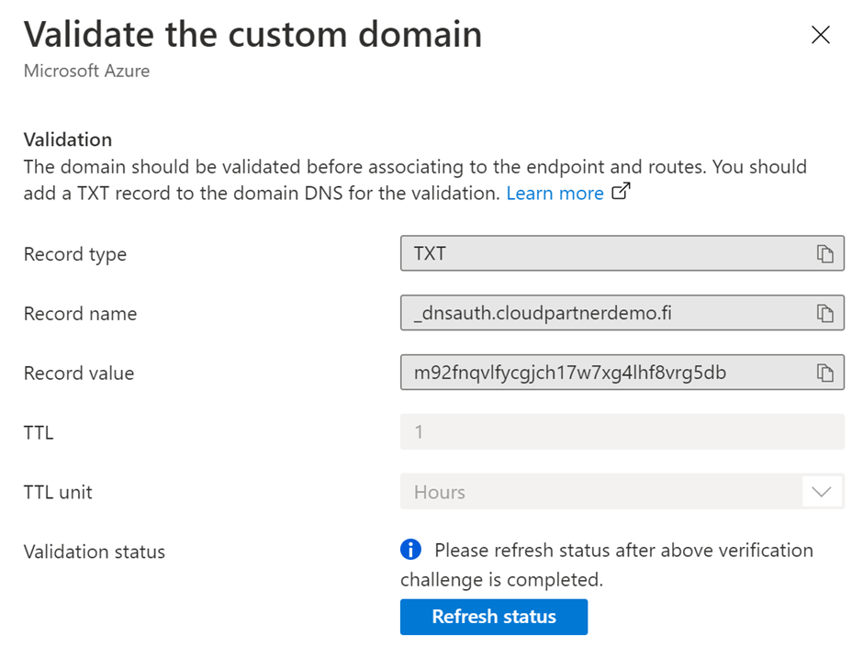This screenshot has height=669, width=863.
Task: Close the Validate the custom domain panel
Action: [x=820, y=35]
